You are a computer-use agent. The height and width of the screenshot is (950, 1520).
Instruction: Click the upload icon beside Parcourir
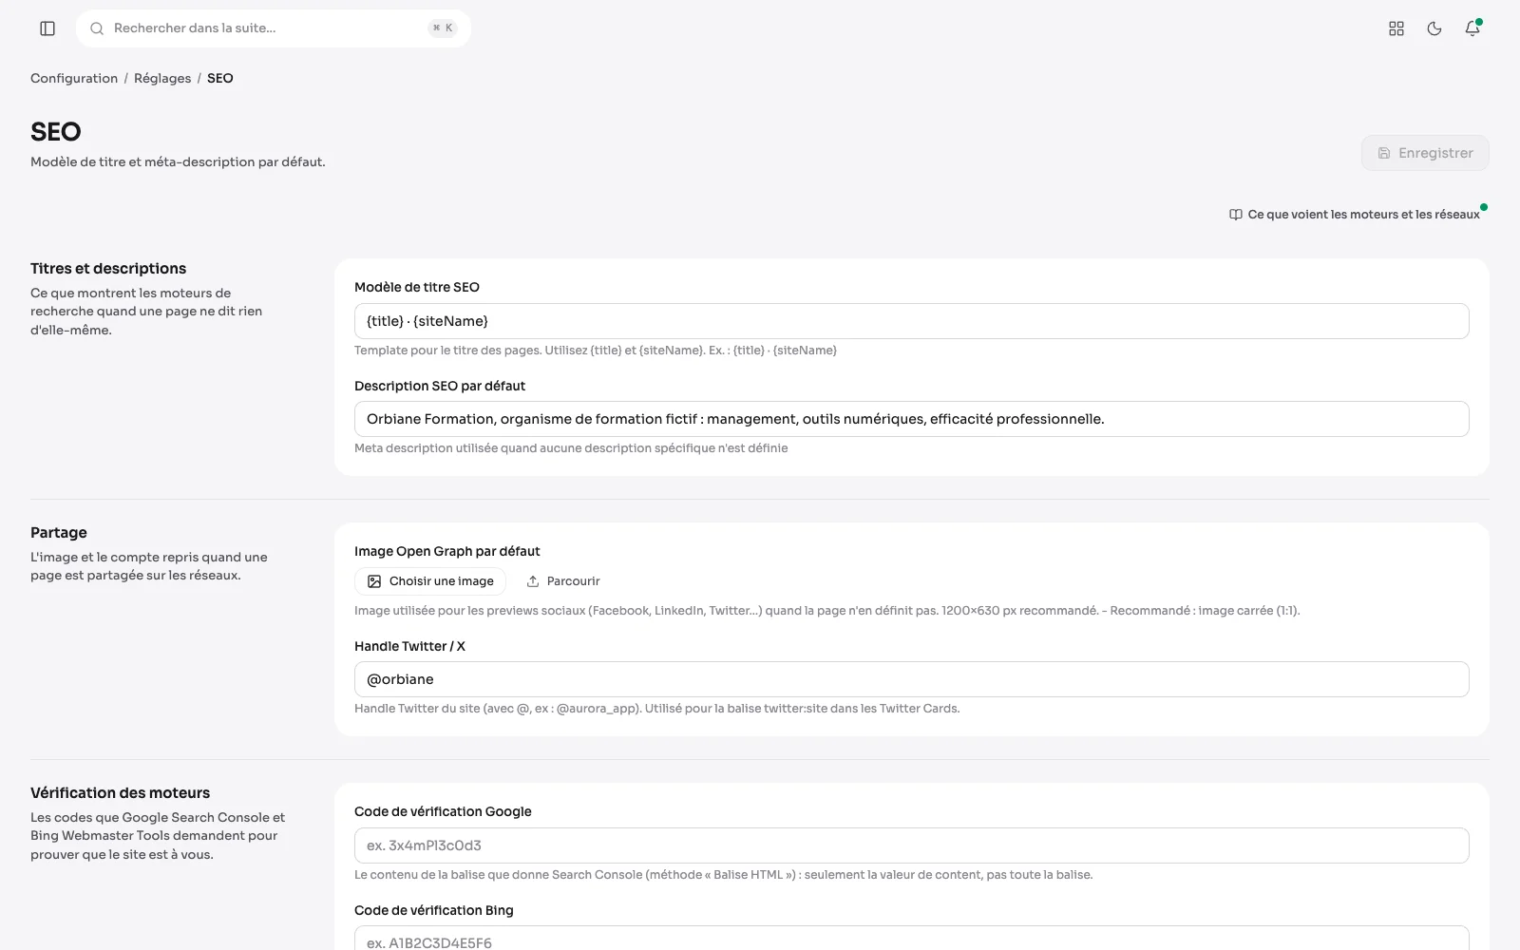point(533,581)
